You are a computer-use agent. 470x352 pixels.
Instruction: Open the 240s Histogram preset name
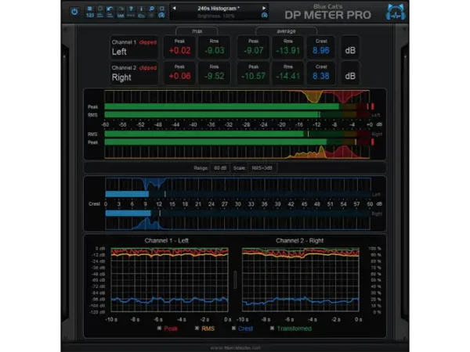click(219, 9)
